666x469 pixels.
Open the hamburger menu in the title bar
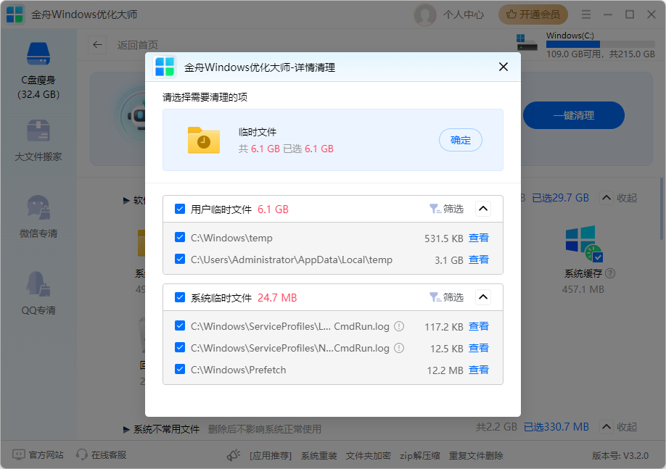coord(586,14)
